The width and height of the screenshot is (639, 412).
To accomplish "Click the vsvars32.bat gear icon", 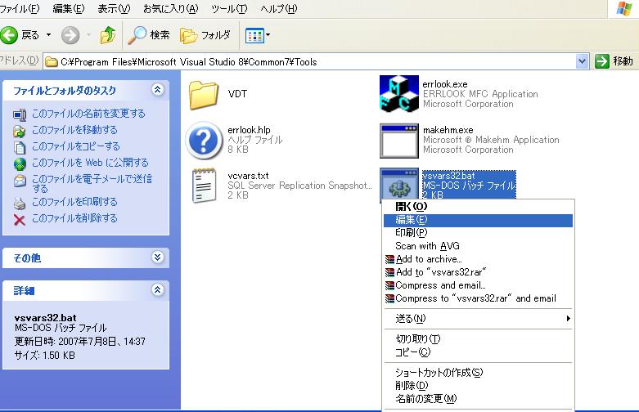I will pos(399,185).
